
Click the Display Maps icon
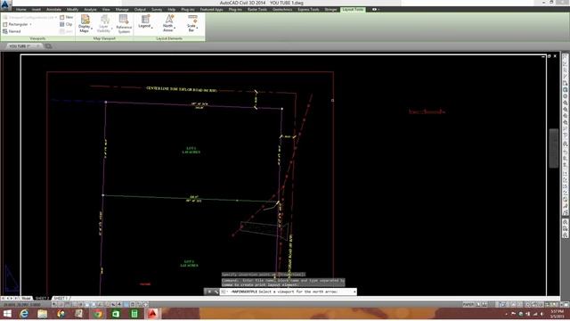click(x=85, y=20)
